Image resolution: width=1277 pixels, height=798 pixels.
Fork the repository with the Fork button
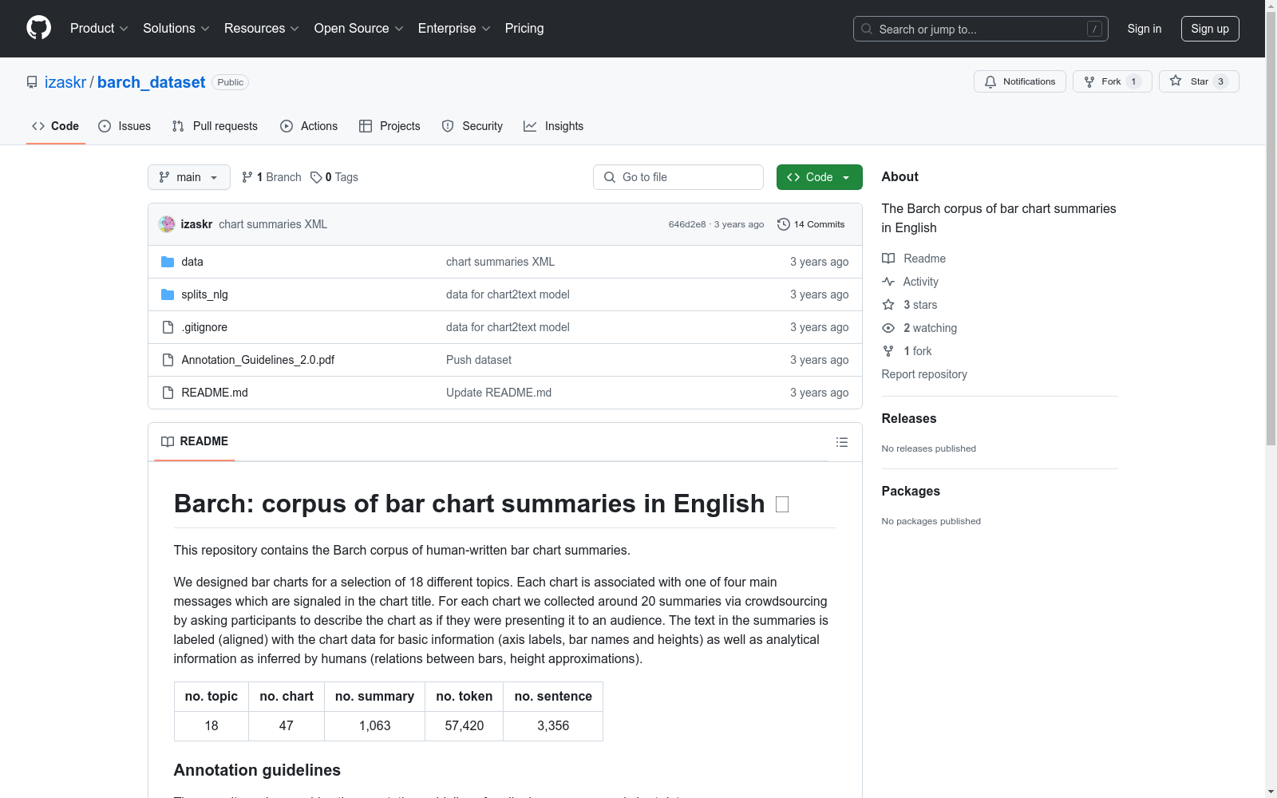pos(1113,81)
